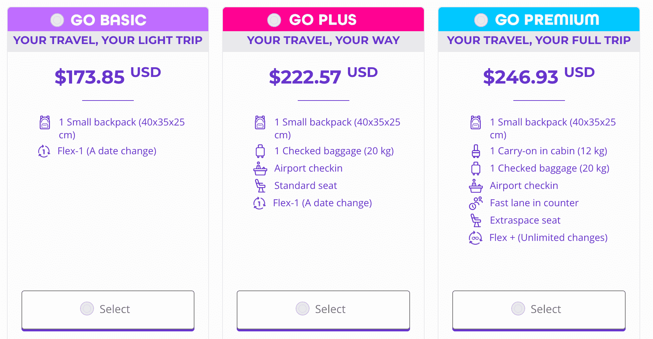Click the extraspace seat icon under GO PREMIUM

pyautogui.click(x=476, y=220)
